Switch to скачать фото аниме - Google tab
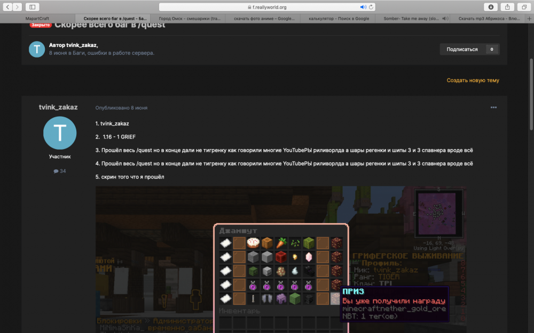Image resolution: width=534 pixels, height=333 pixels. pyautogui.click(x=264, y=18)
